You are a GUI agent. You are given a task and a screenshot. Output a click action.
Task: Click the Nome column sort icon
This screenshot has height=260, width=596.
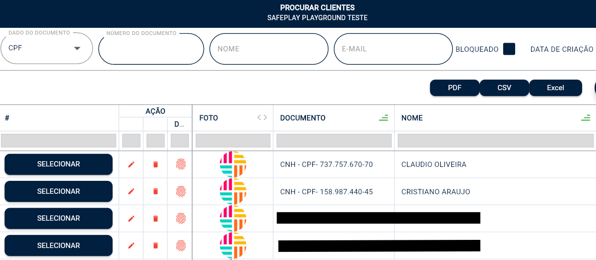(585, 118)
